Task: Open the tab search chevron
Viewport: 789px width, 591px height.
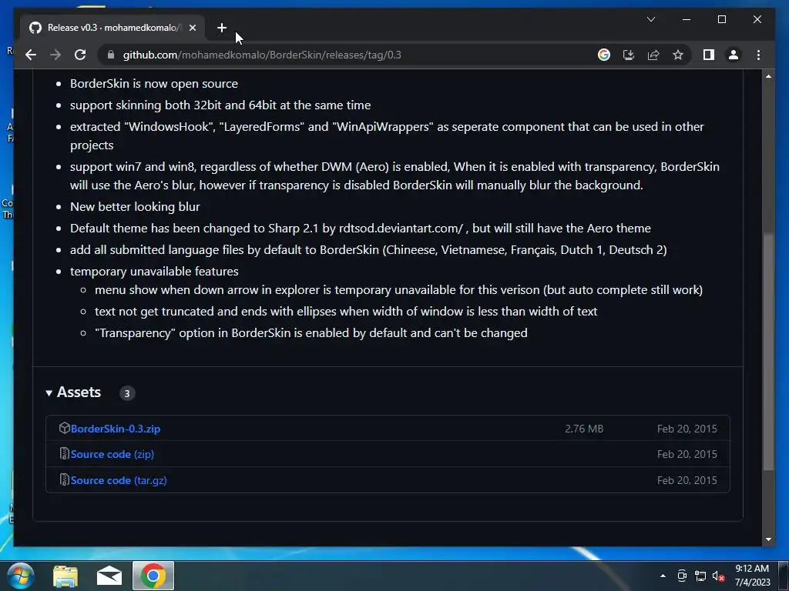Action: point(650,19)
